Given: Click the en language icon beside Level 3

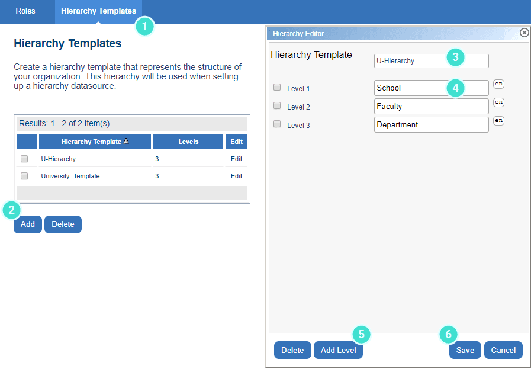Looking at the screenshot, I should click(x=498, y=120).
